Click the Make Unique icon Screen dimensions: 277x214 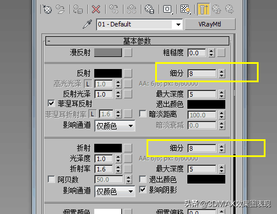click(x=132, y=9)
